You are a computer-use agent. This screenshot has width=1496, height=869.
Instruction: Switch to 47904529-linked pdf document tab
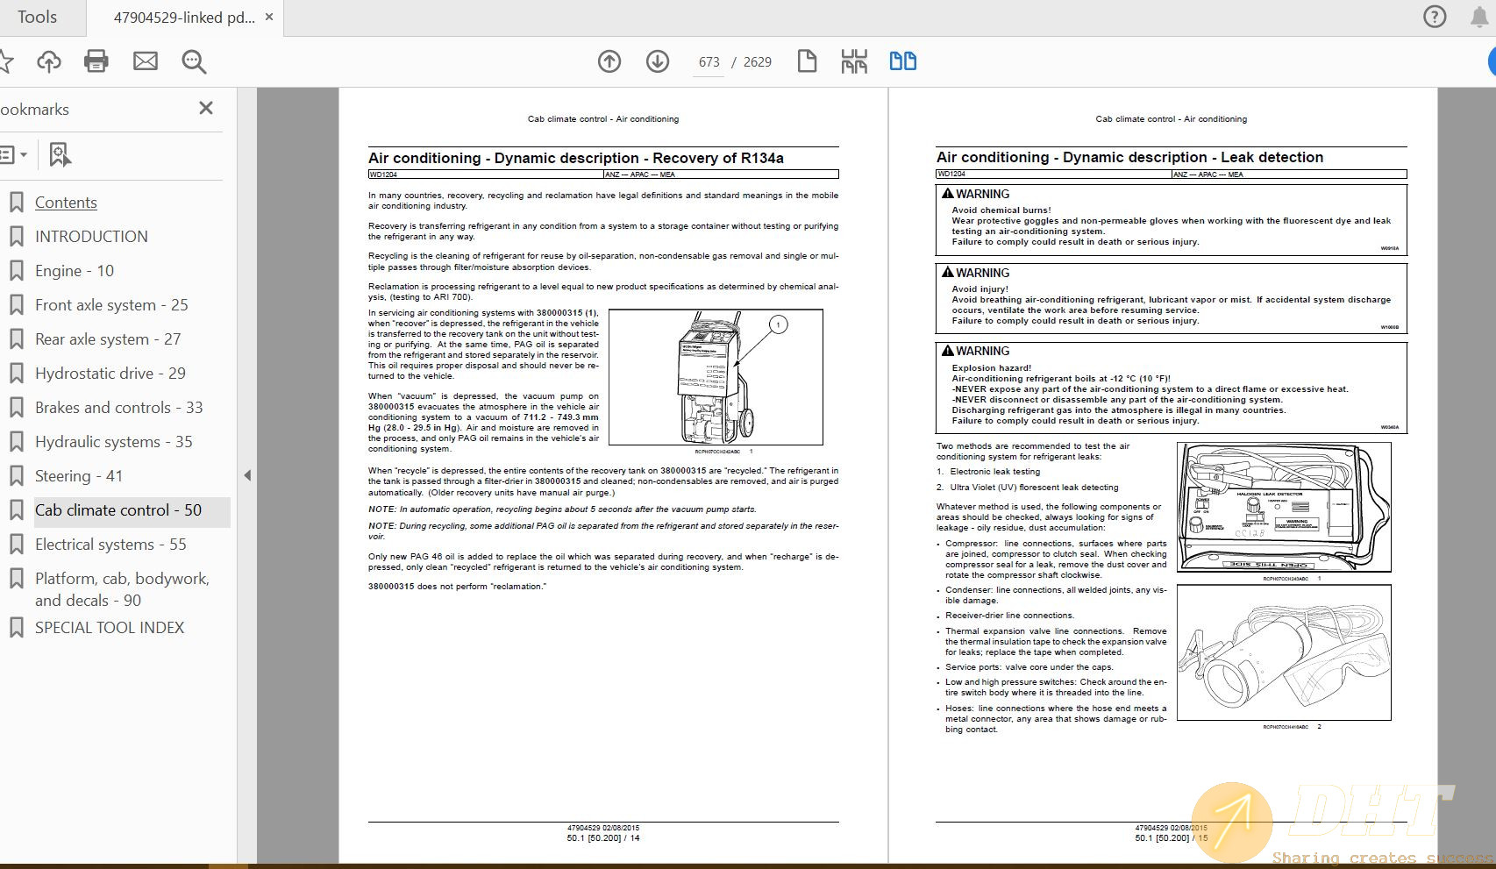pos(184,18)
